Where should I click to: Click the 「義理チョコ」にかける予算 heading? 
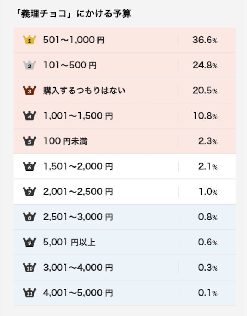point(74,14)
